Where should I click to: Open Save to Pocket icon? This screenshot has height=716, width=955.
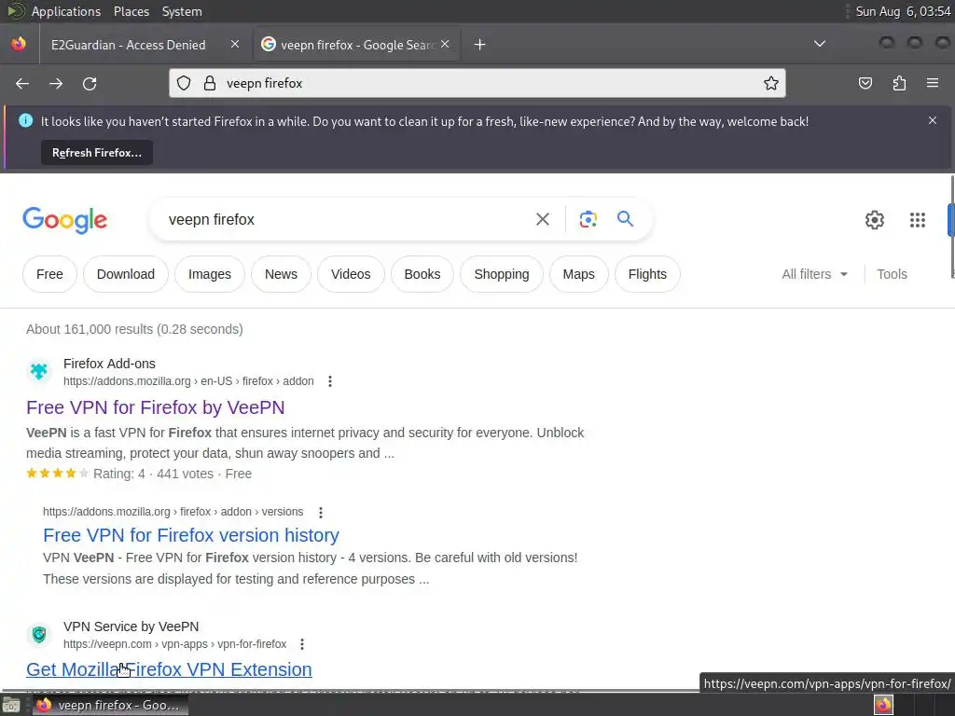pyautogui.click(x=865, y=83)
